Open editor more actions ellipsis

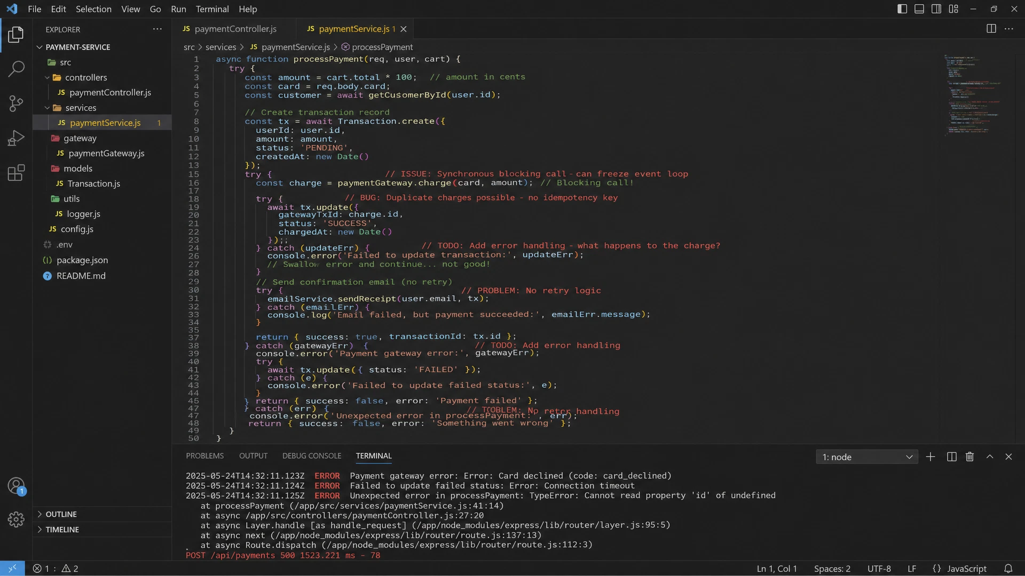click(1008, 29)
